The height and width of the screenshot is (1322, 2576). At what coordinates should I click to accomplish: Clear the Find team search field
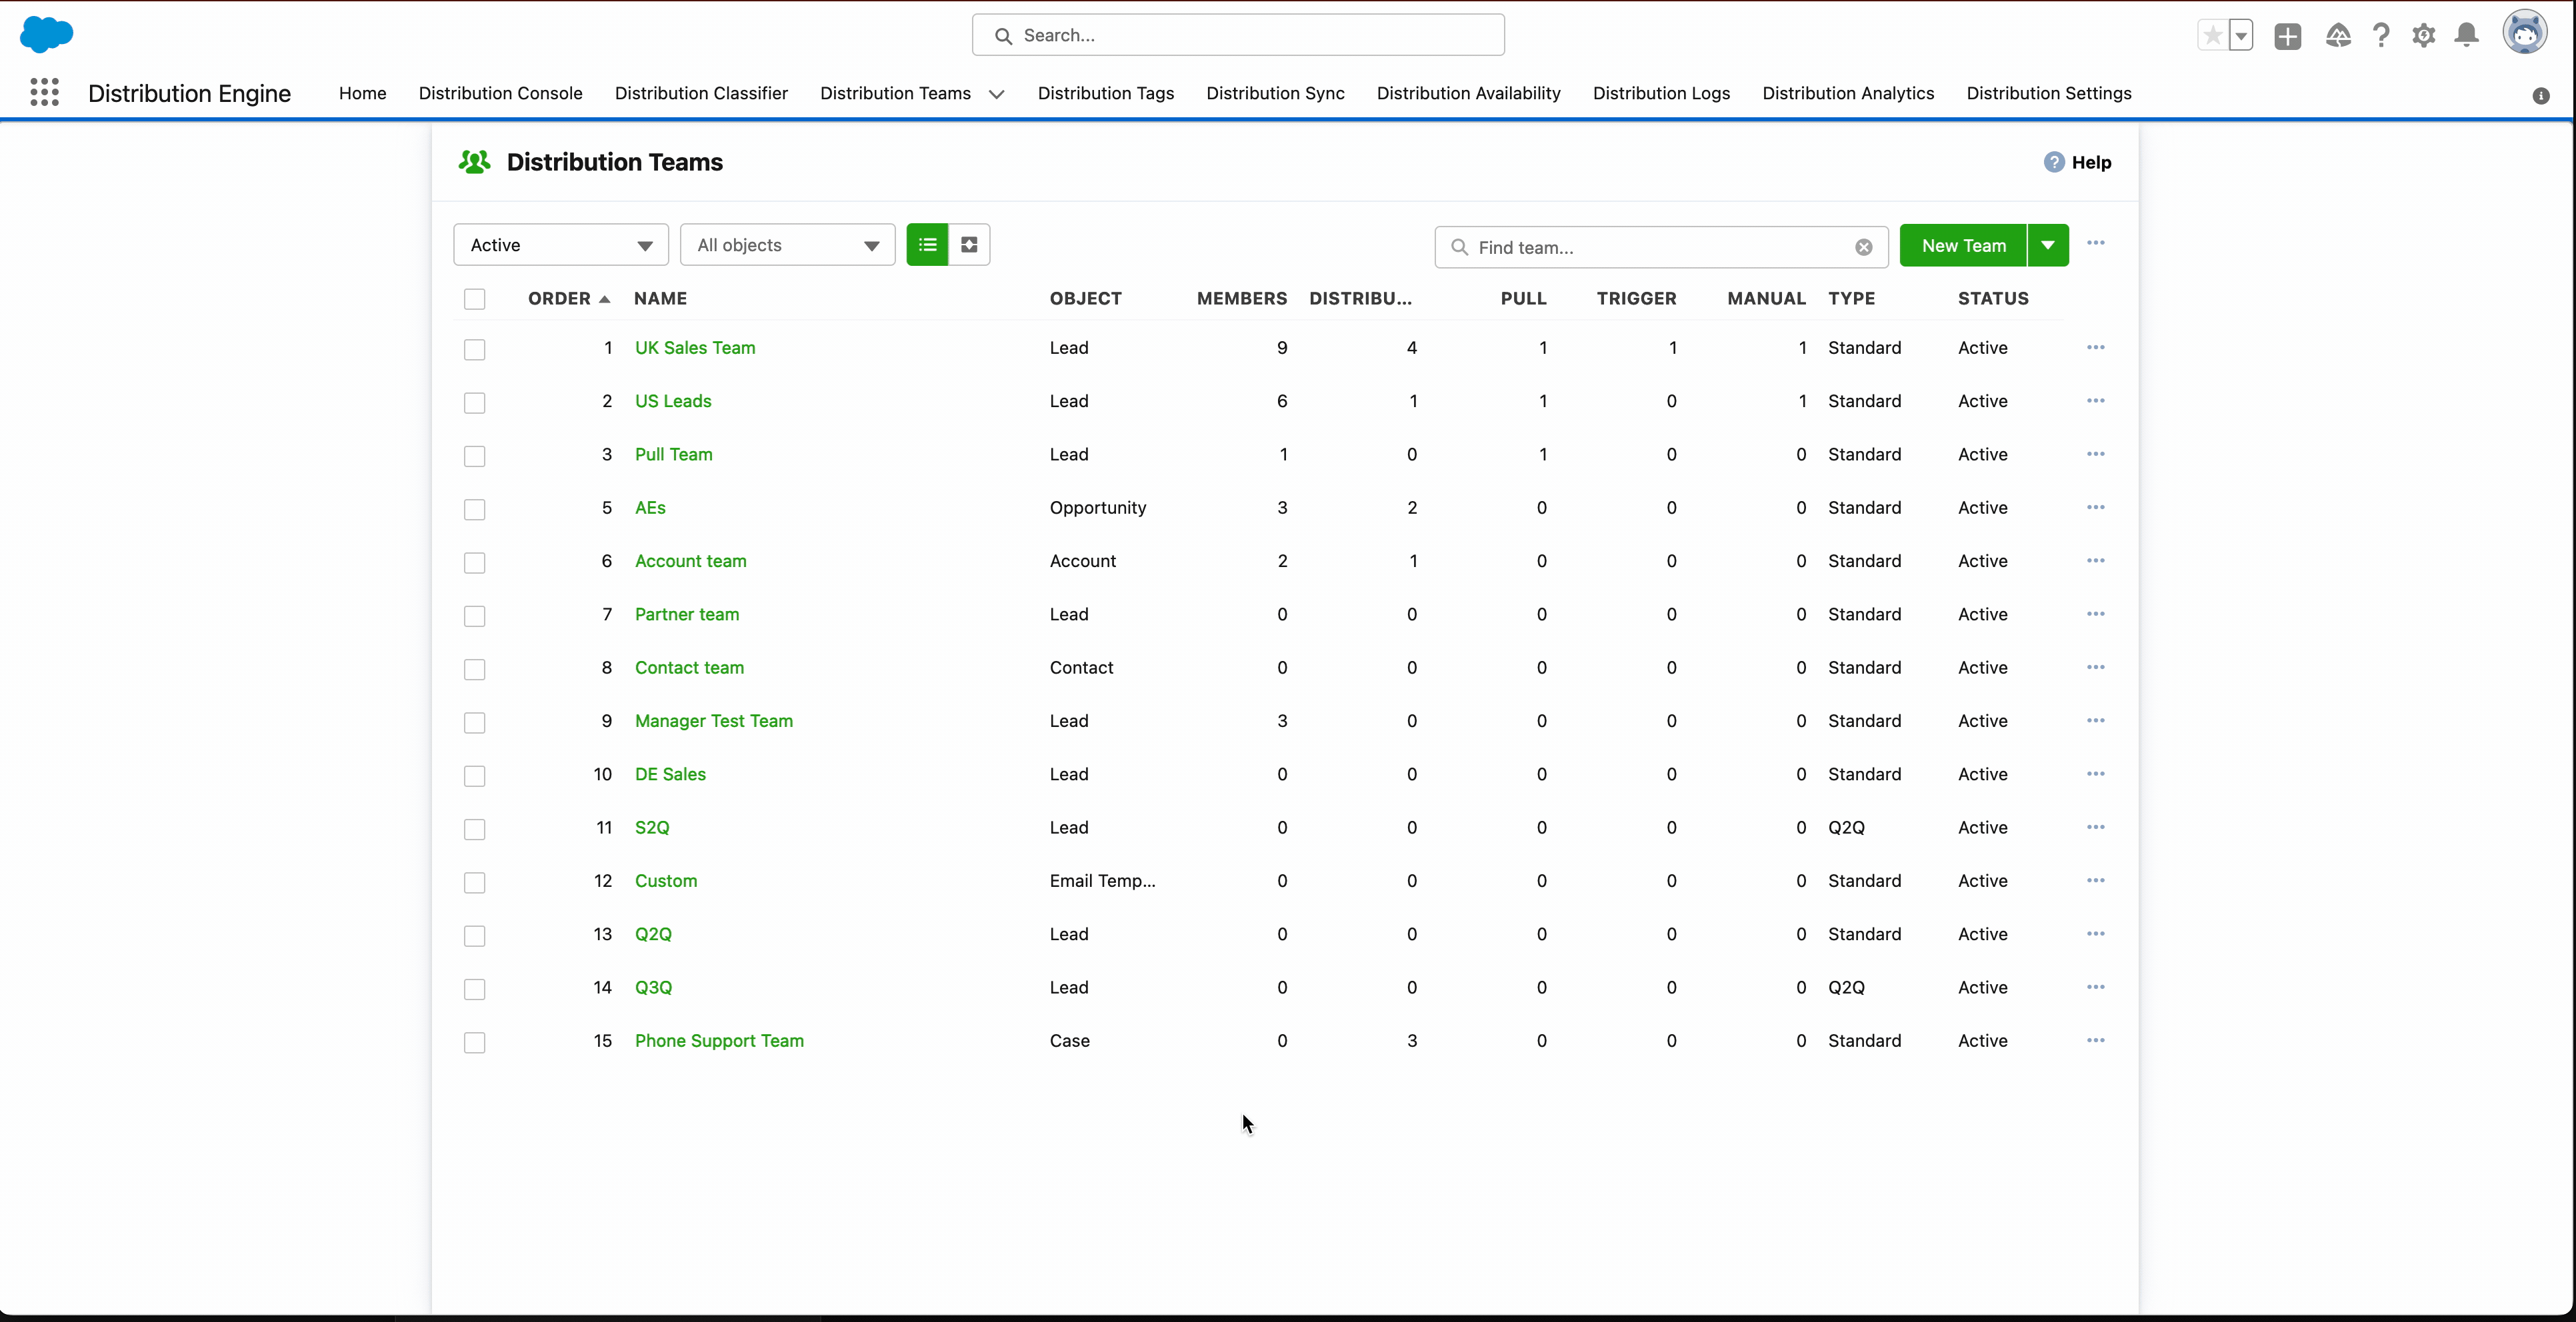pyautogui.click(x=1863, y=248)
